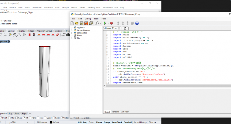
Task: Click the black Default layer color swatch
Action: [51, 122]
